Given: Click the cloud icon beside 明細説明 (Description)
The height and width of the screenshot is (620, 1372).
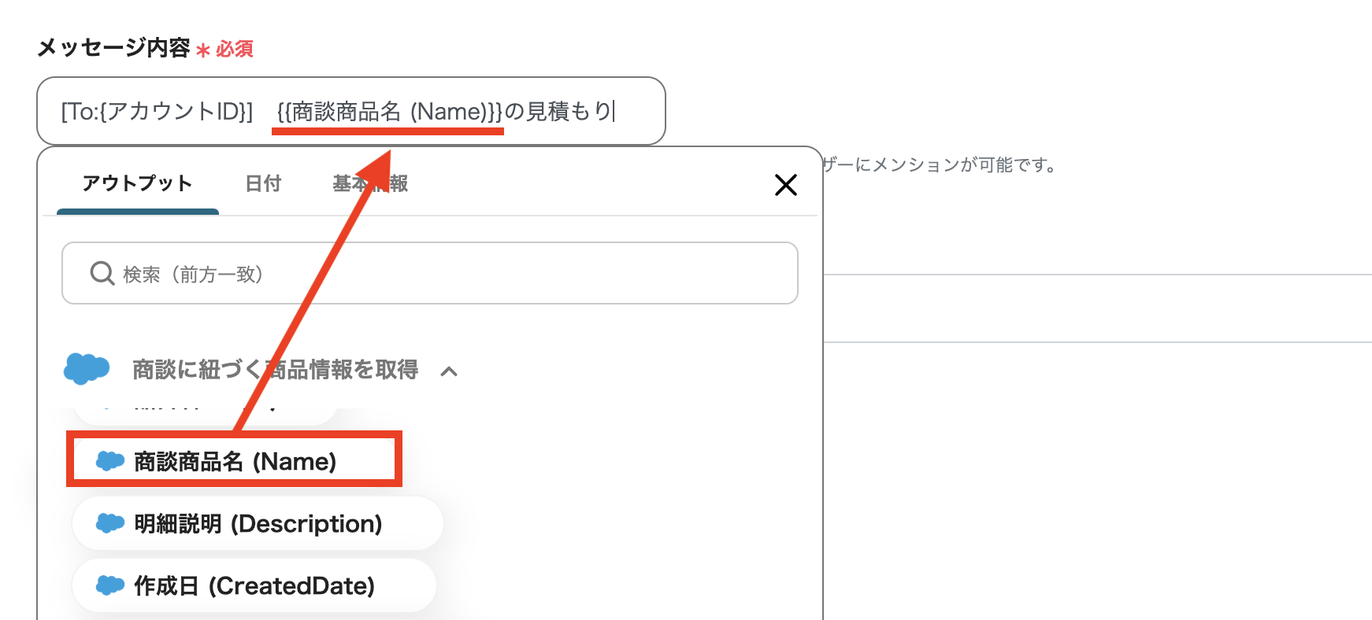Looking at the screenshot, I should point(110,523).
